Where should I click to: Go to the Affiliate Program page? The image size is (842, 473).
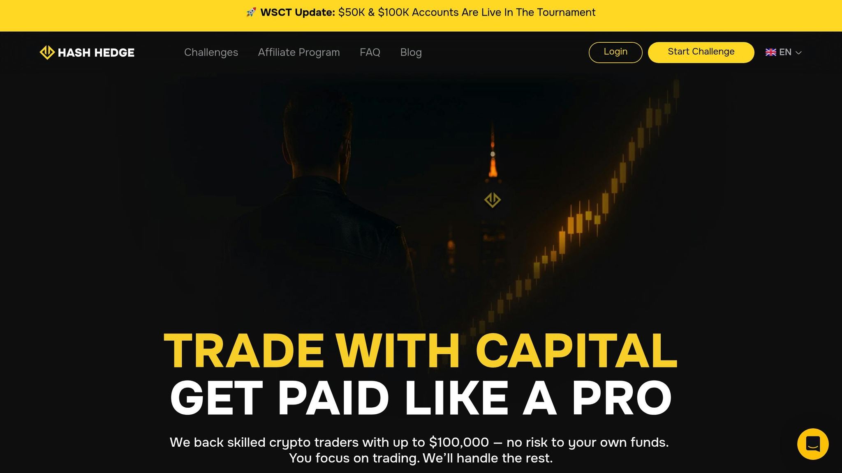(299, 53)
